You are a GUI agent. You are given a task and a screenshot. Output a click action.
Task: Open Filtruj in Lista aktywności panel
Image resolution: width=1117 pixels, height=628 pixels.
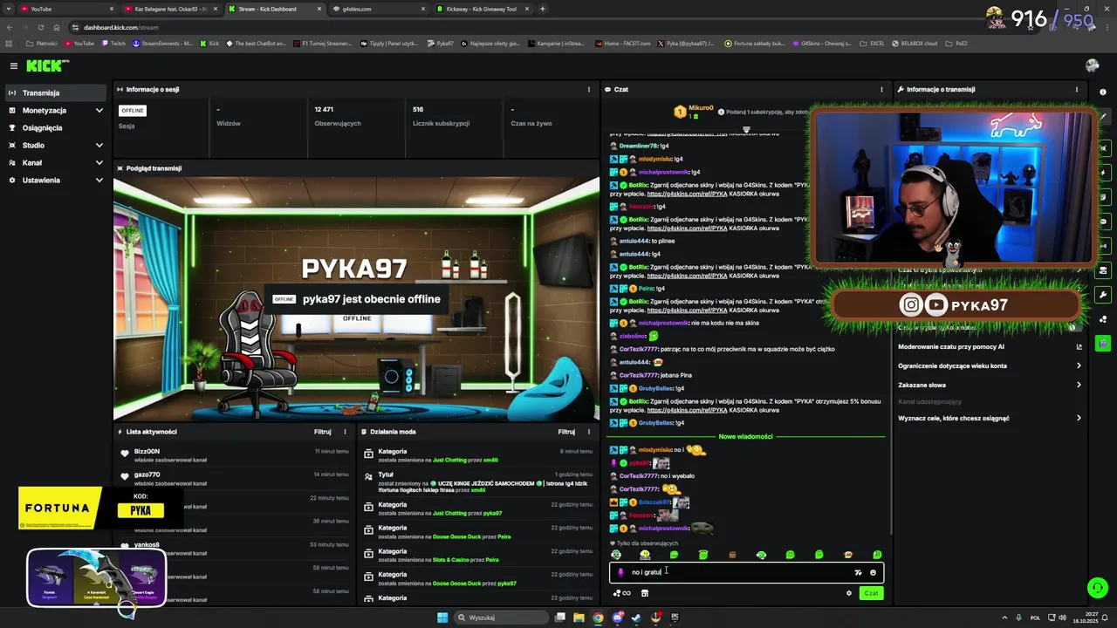323,432
